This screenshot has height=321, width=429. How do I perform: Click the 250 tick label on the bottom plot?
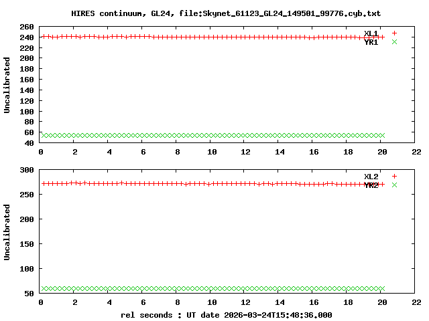(27, 195)
